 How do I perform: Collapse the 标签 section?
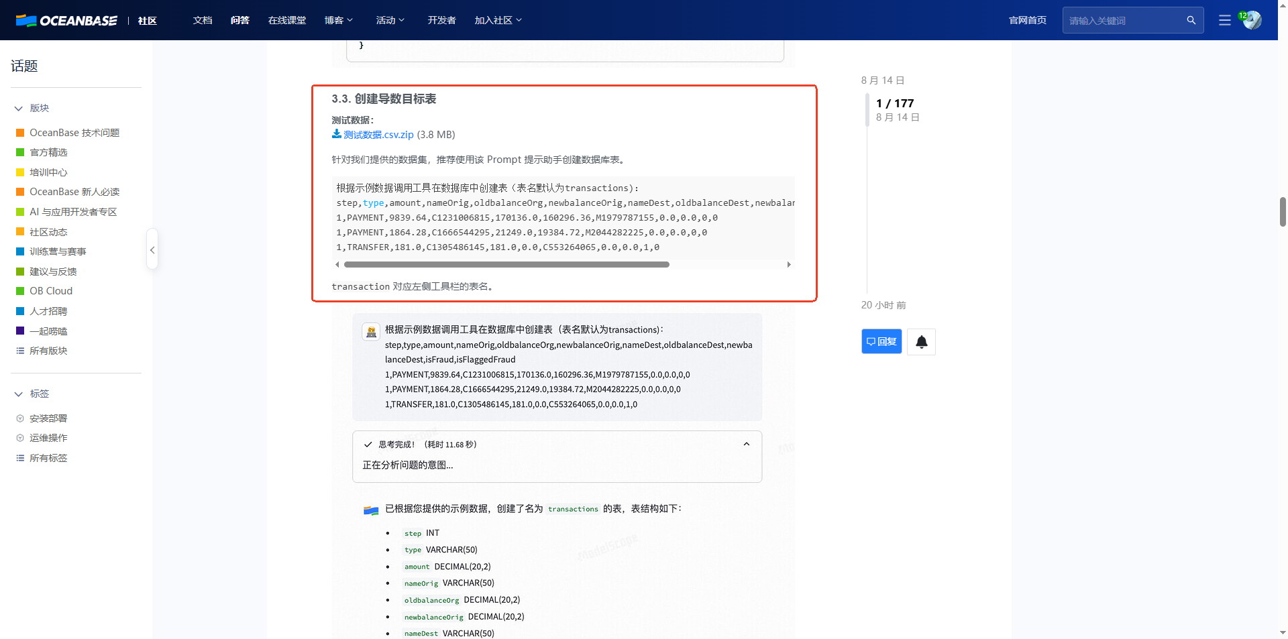pyautogui.click(x=19, y=394)
